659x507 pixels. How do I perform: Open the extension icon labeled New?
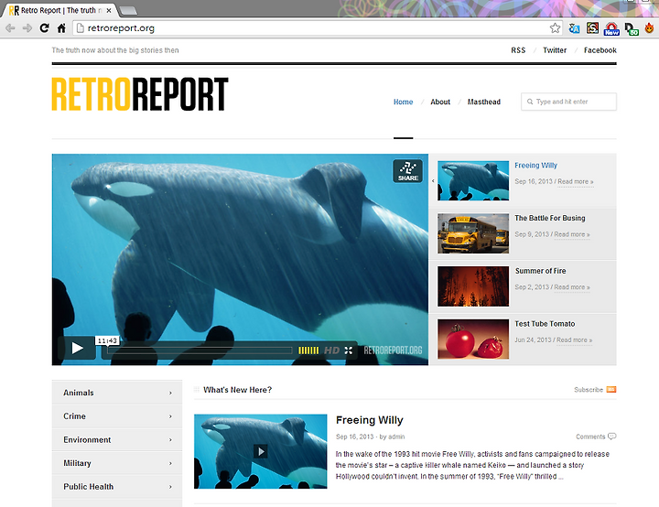[x=611, y=29]
